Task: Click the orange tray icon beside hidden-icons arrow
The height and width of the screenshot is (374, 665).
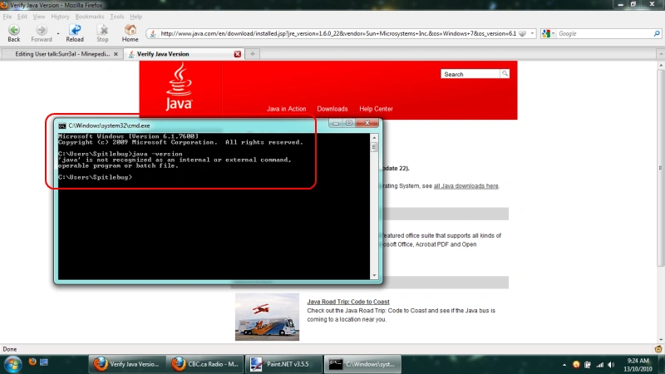Action: 576,365
